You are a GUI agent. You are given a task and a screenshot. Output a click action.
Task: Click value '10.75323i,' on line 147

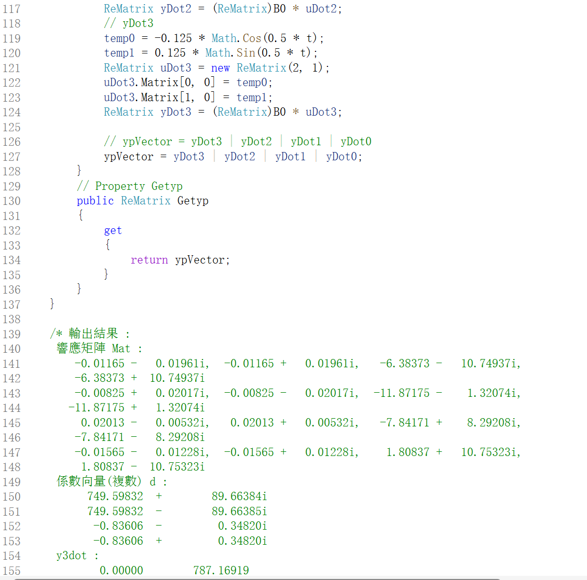click(x=491, y=452)
